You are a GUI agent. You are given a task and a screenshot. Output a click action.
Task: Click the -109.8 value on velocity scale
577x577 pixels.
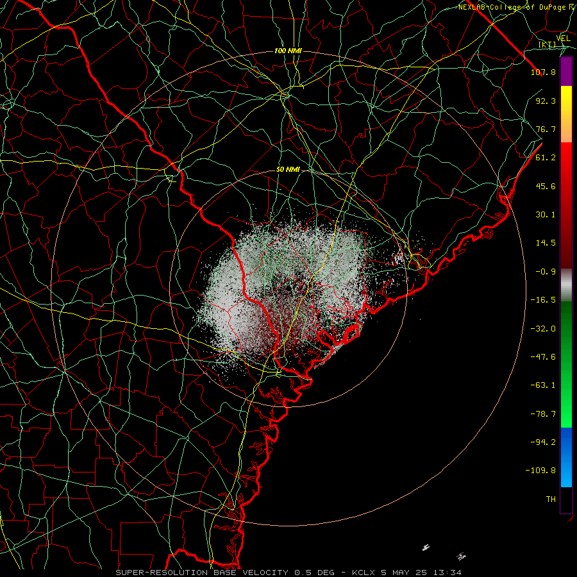(540, 471)
